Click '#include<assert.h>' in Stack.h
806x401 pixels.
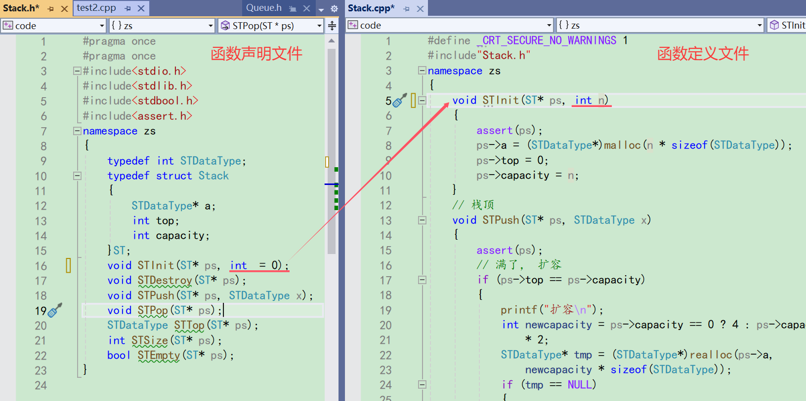(x=137, y=116)
